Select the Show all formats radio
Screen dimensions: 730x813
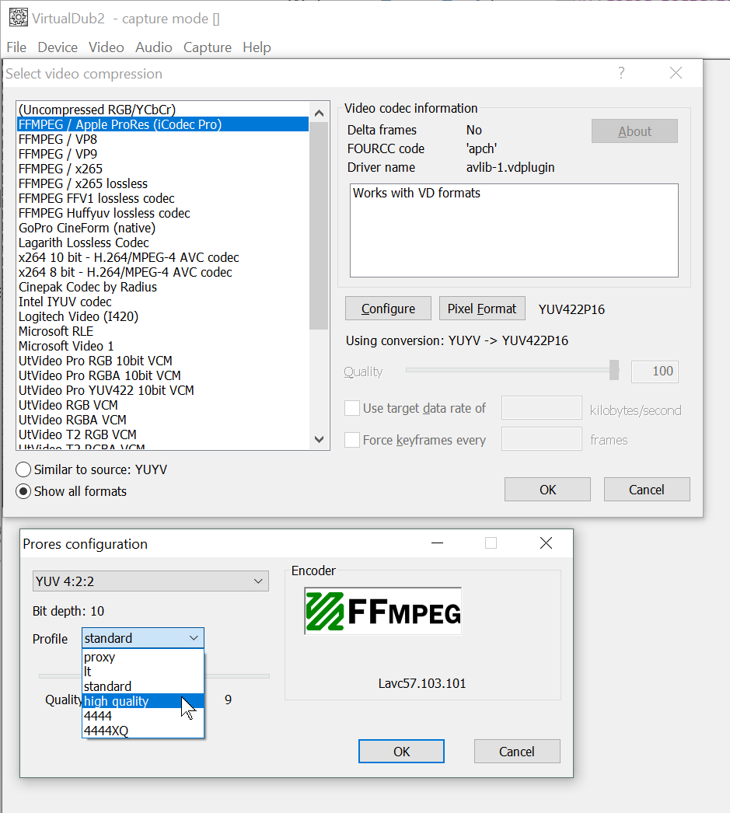(23, 491)
